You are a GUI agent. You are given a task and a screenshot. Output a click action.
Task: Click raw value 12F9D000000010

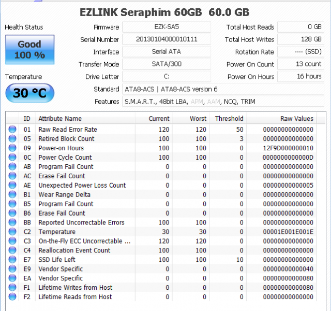288,148
